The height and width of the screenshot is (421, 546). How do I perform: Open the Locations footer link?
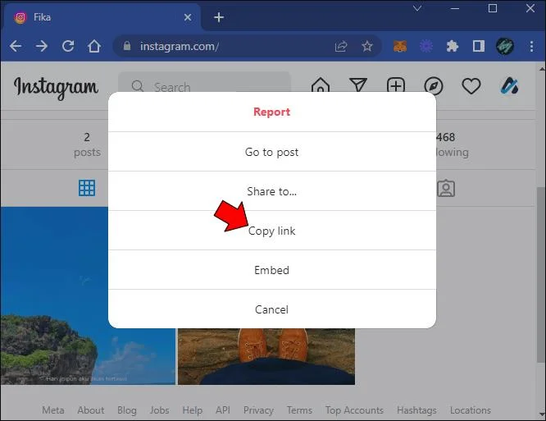click(471, 410)
